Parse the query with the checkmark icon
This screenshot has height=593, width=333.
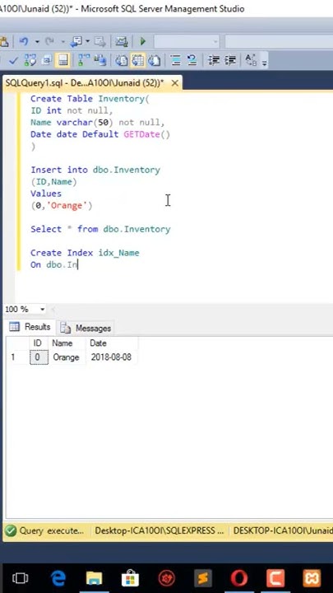14,60
